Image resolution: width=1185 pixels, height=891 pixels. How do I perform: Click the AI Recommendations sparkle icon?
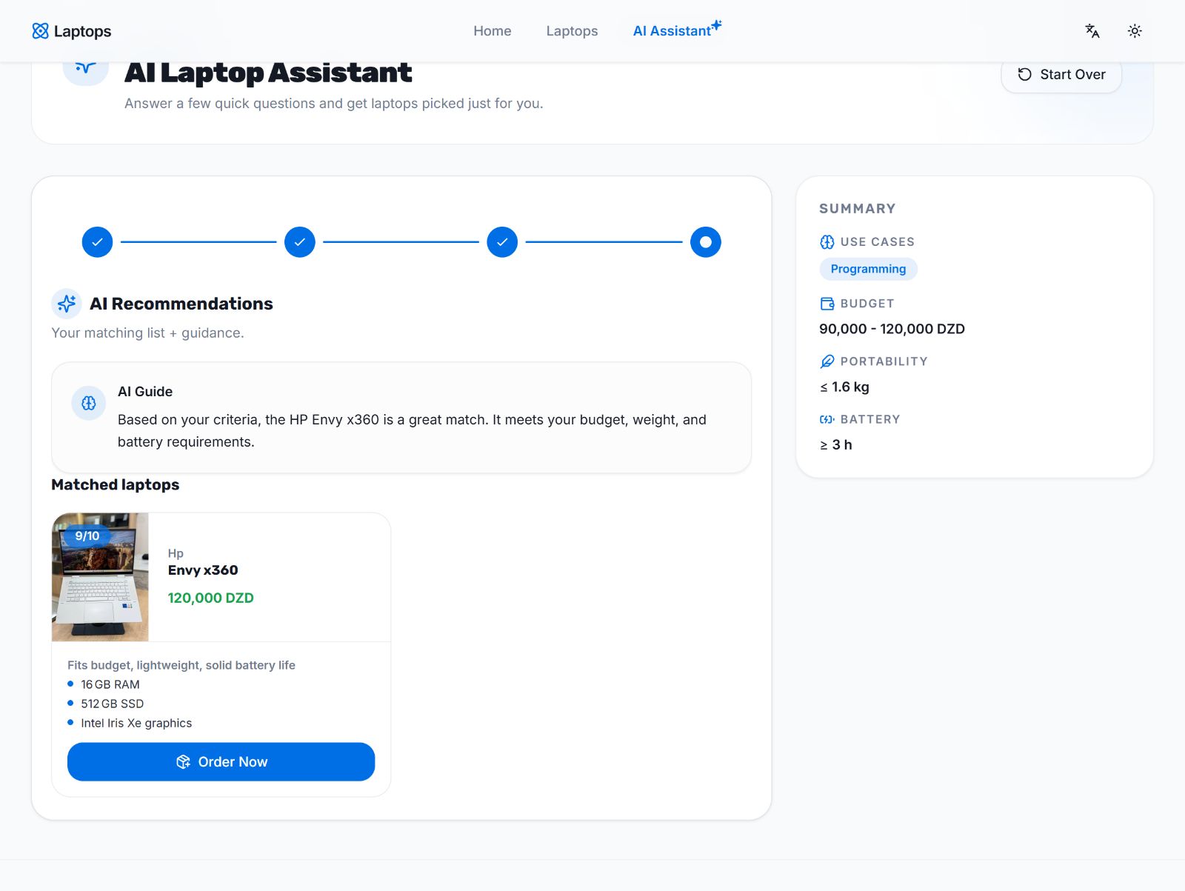click(67, 304)
